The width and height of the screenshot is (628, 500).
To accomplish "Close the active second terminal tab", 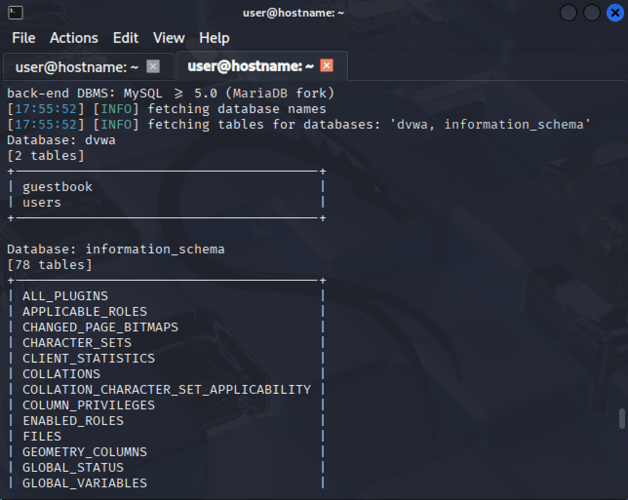I will point(327,65).
